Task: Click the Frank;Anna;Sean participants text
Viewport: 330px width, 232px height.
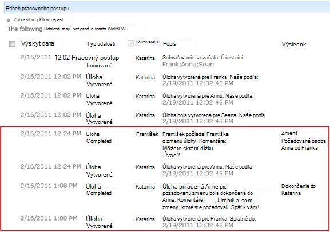Action: [x=188, y=65]
